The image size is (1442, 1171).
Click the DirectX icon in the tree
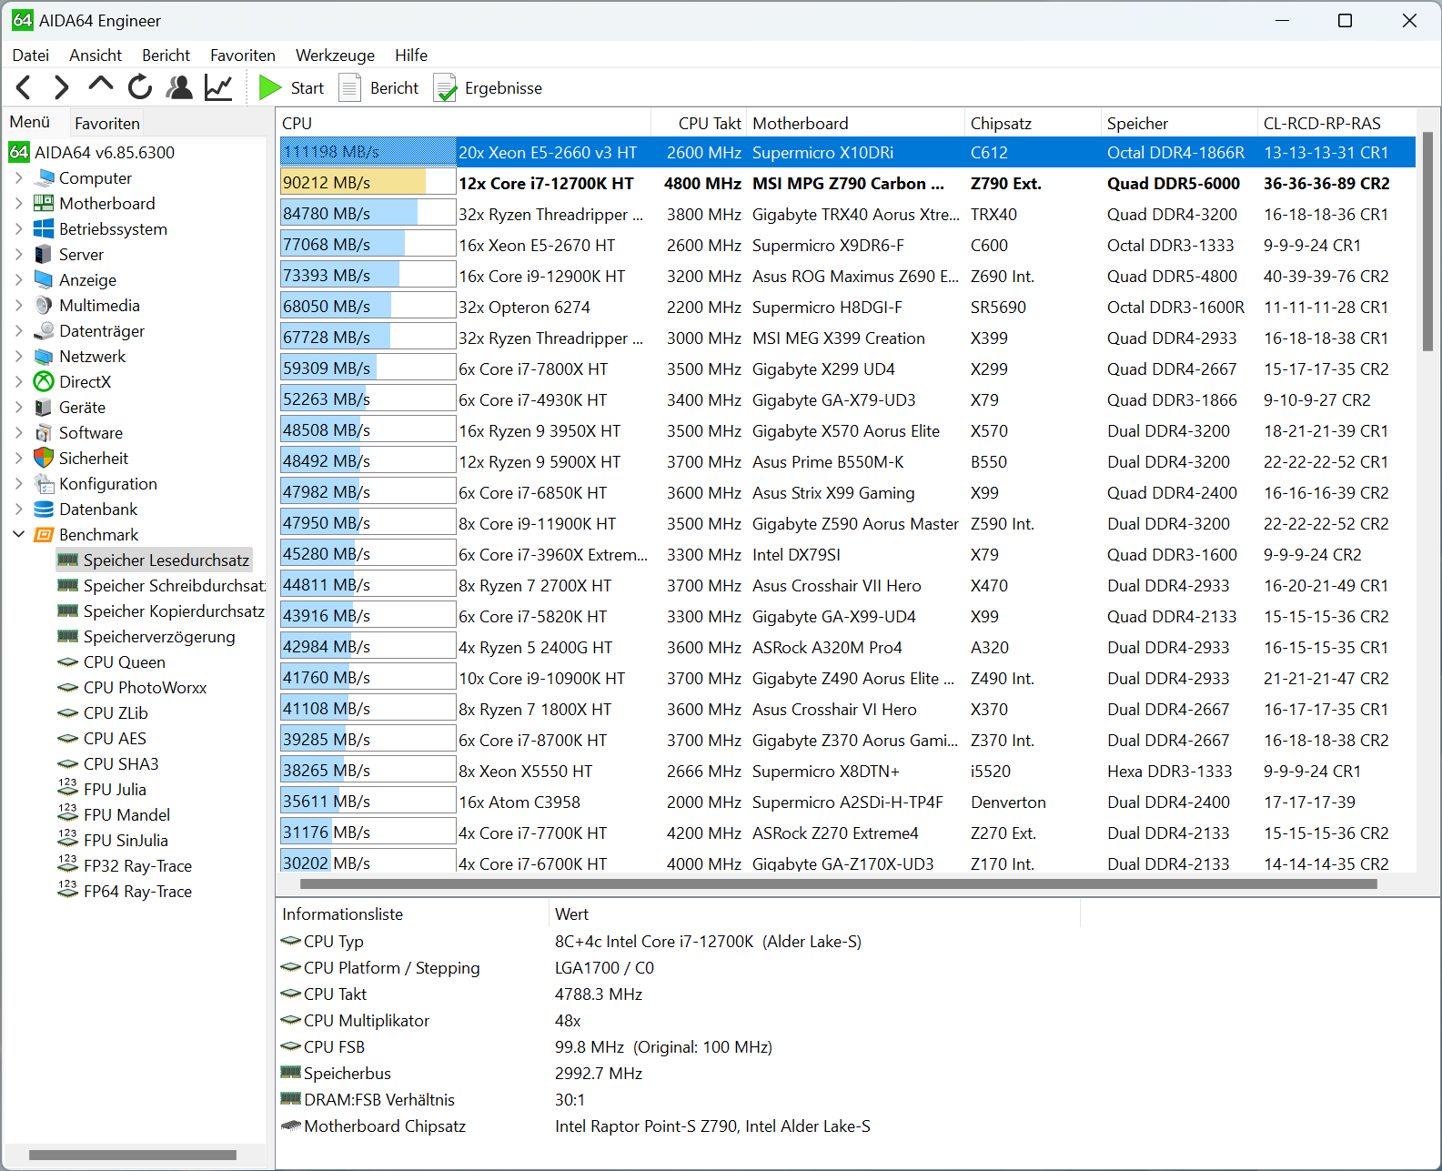point(44,382)
